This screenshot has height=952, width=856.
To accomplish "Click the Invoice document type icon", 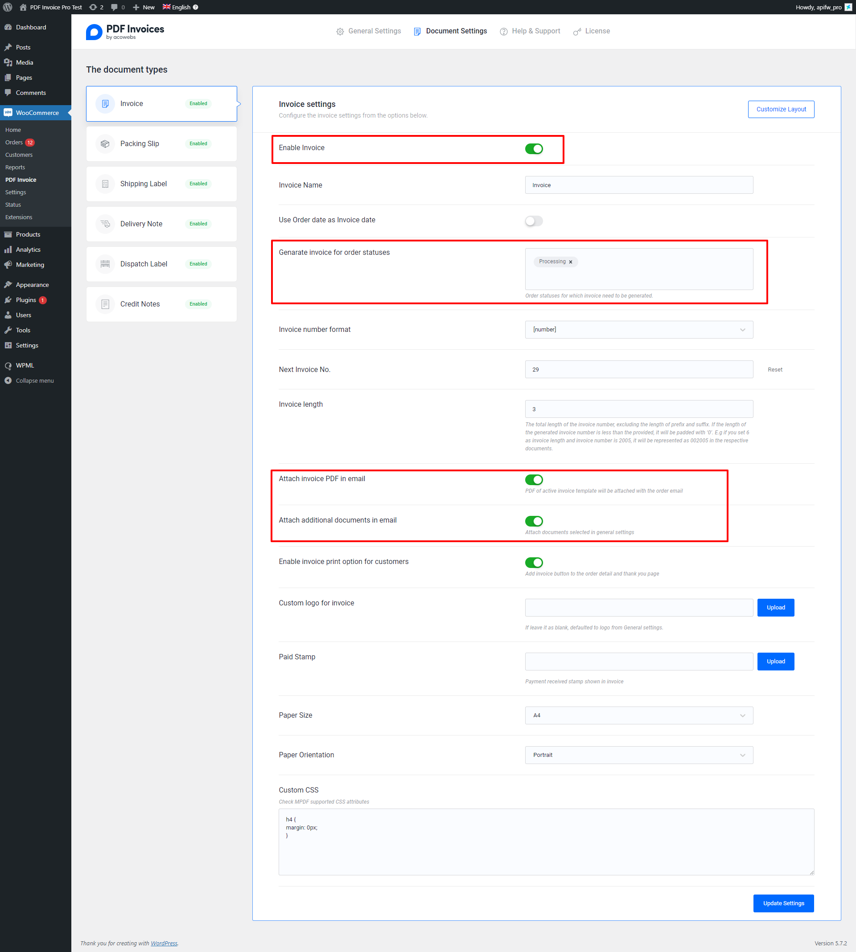I will pyautogui.click(x=105, y=103).
